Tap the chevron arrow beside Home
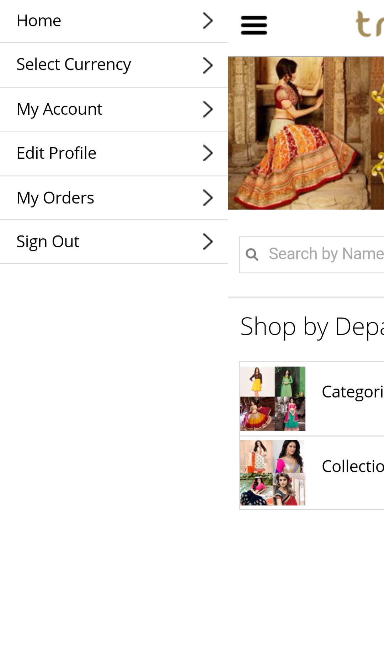This screenshot has height=655, width=384. pyautogui.click(x=208, y=21)
